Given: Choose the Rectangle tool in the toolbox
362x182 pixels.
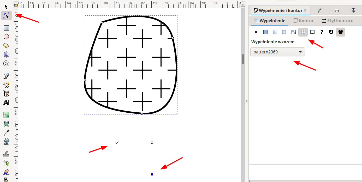Looking at the screenshot, I should tap(6, 28).
